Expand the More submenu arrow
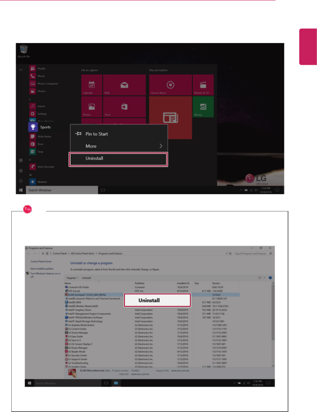 point(161,146)
